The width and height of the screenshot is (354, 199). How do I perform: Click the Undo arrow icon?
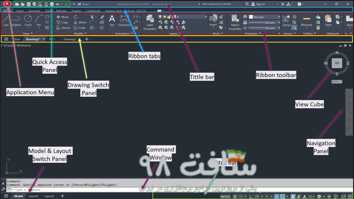tap(58, 4)
